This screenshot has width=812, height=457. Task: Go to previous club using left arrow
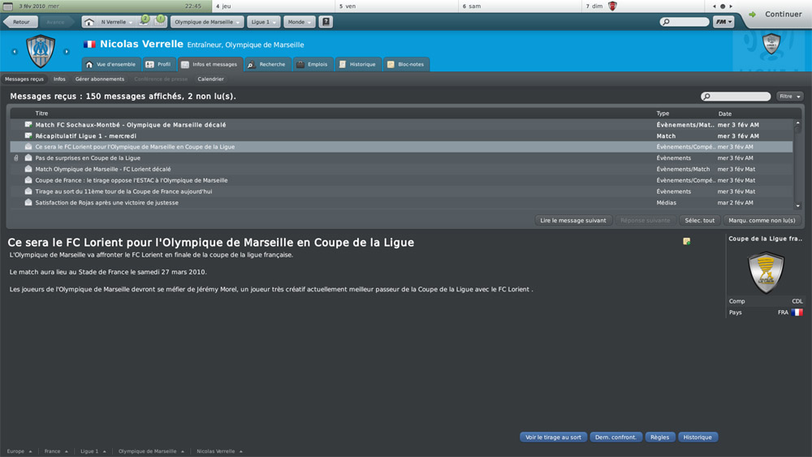(x=15, y=51)
